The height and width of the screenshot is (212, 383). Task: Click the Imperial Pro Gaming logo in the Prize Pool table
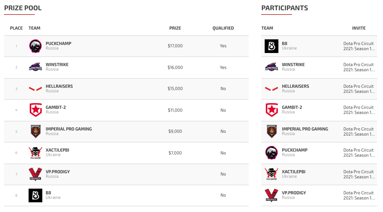tap(35, 131)
